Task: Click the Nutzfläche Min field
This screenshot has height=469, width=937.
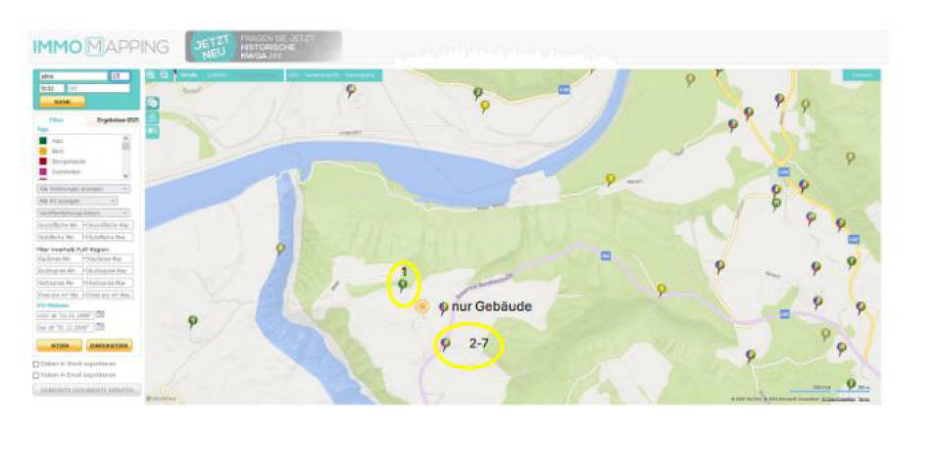Action: coord(60,238)
